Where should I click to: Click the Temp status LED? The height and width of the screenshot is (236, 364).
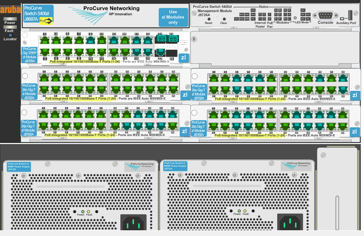pyautogui.click(x=253, y=14)
